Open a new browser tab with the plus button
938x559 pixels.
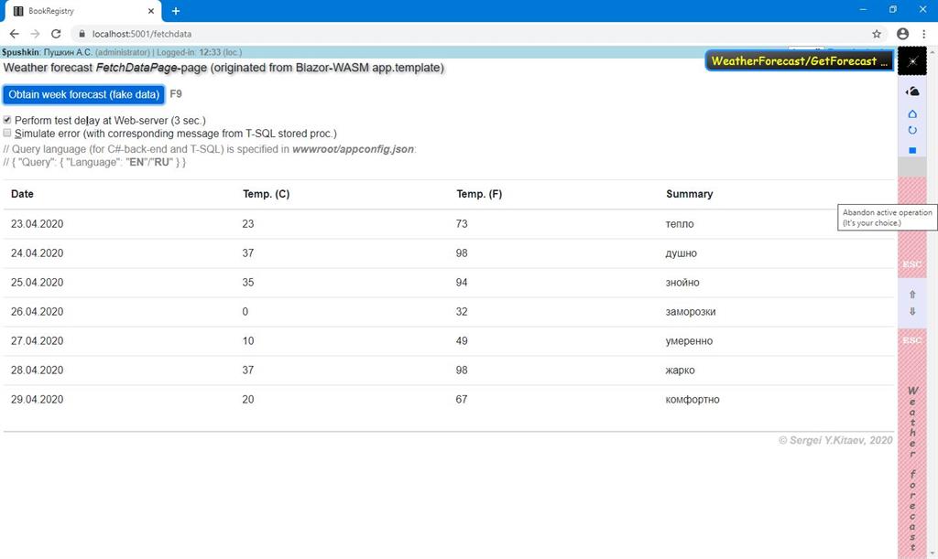coord(174,13)
